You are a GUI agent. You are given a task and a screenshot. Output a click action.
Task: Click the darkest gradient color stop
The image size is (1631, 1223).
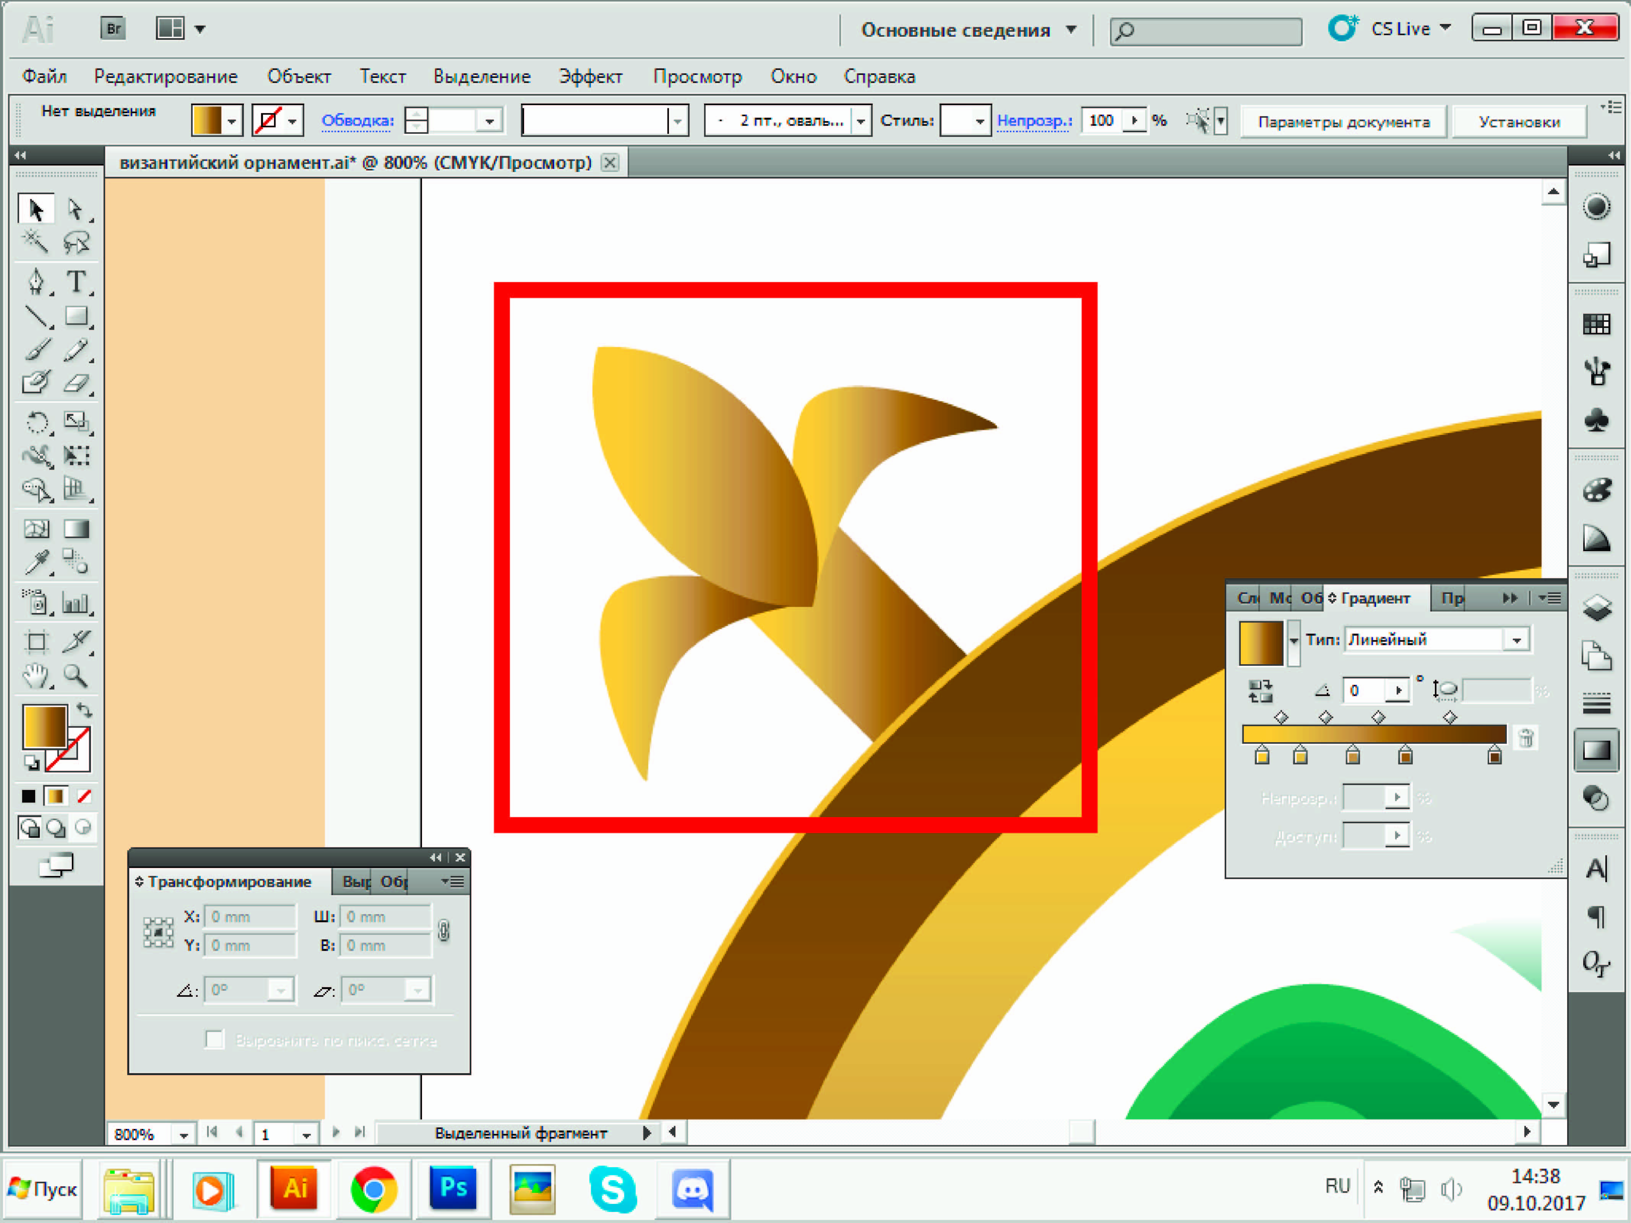click(1494, 756)
